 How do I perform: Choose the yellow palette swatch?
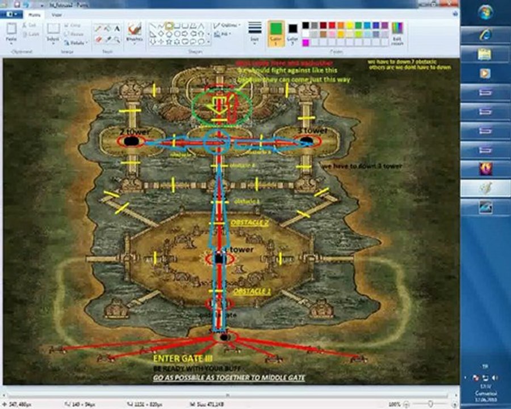click(x=350, y=25)
